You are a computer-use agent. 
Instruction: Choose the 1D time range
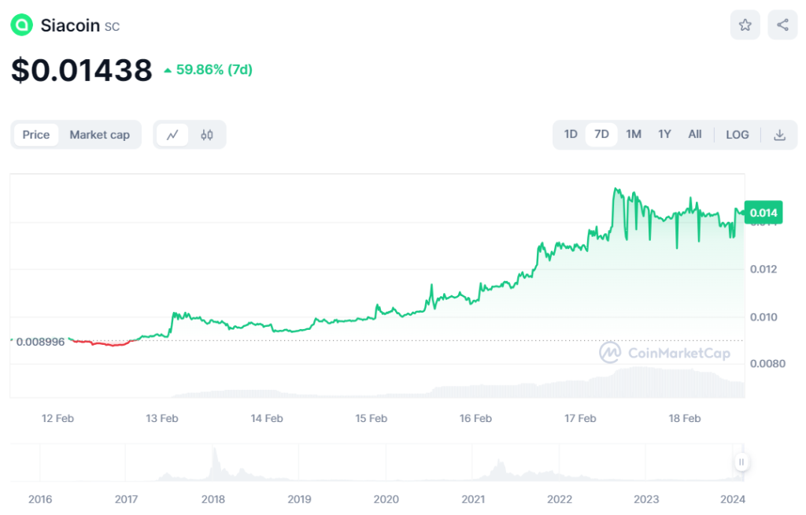571,135
